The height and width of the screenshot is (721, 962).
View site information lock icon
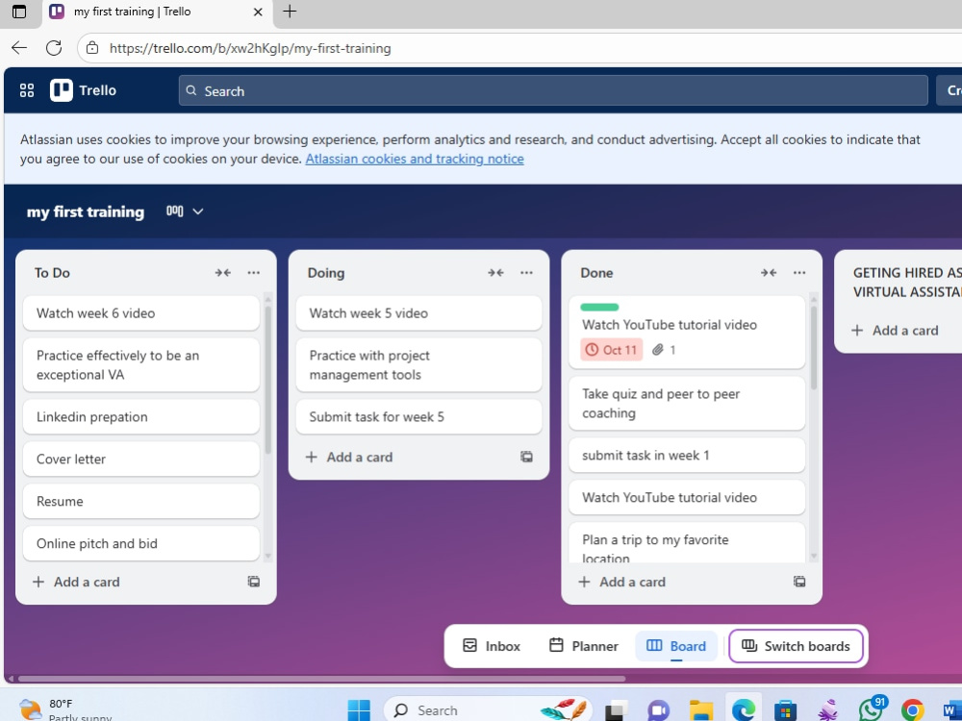click(x=92, y=48)
